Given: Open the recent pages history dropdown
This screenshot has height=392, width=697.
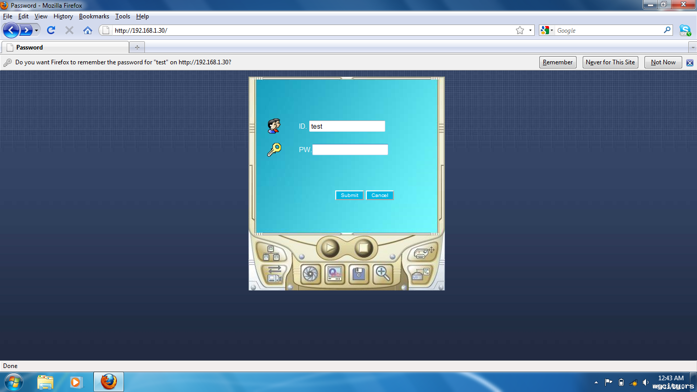Looking at the screenshot, I should point(37,31).
